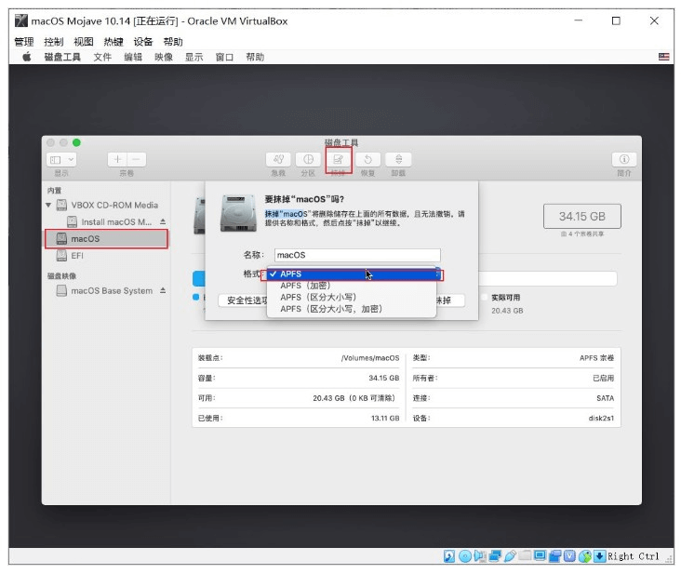Click the Partition (分区) toolbar icon
This screenshot has width=681, height=574.
tap(308, 159)
